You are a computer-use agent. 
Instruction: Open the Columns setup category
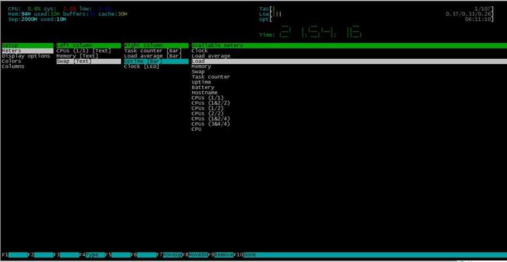coord(13,66)
